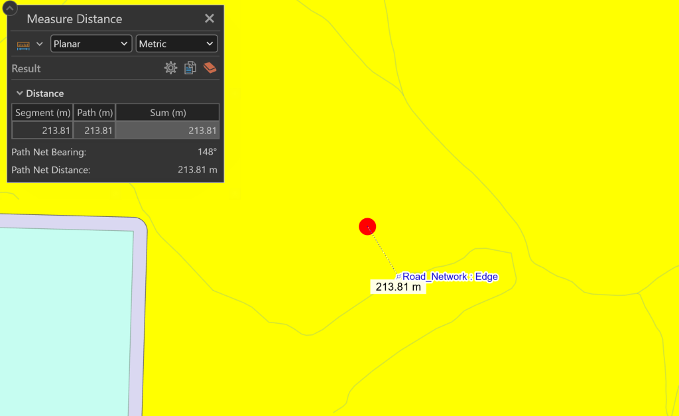Image resolution: width=679 pixels, height=416 pixels.
Task: Click the Result section label
Action: (26, 68)
